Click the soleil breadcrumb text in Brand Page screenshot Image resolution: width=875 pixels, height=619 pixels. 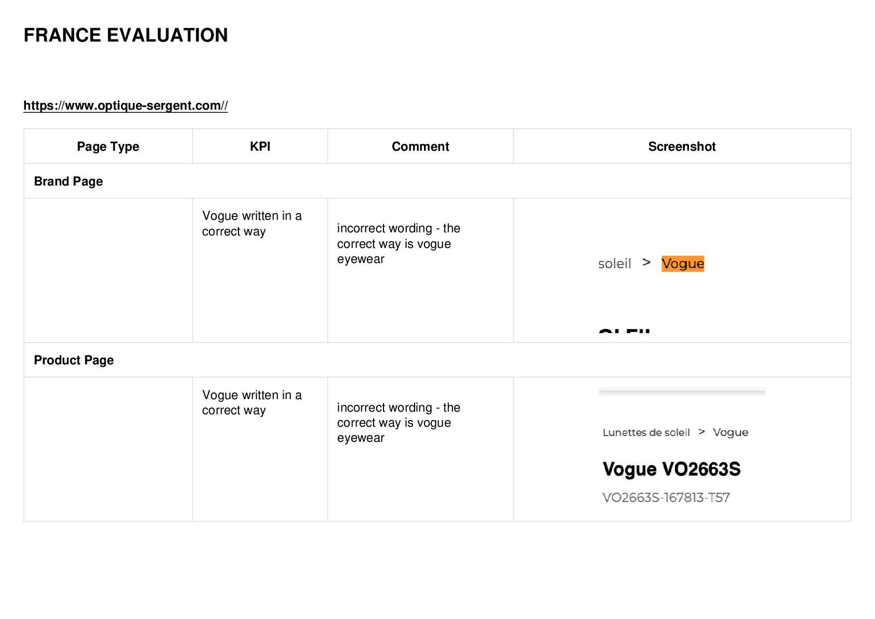point(615,264)
